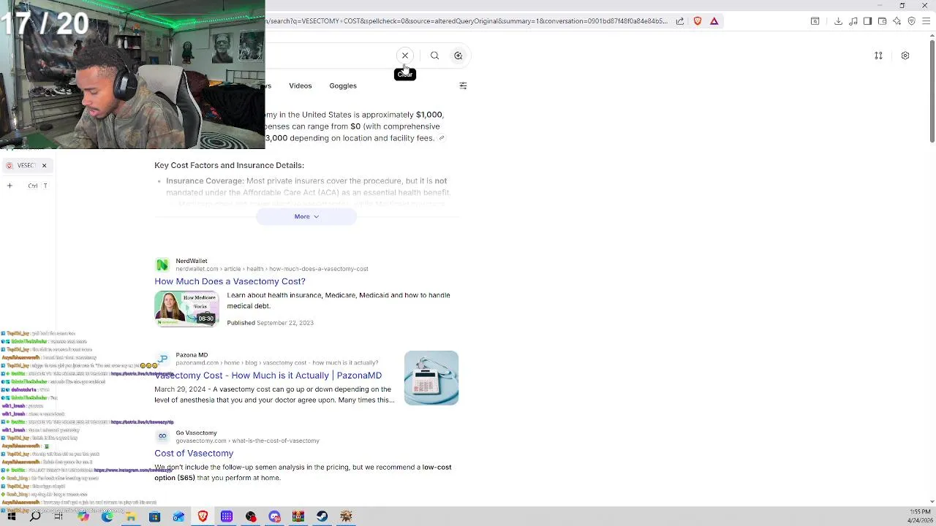Open Discord from the taskbar
The image size is (936, 526).
coord(274,517)
